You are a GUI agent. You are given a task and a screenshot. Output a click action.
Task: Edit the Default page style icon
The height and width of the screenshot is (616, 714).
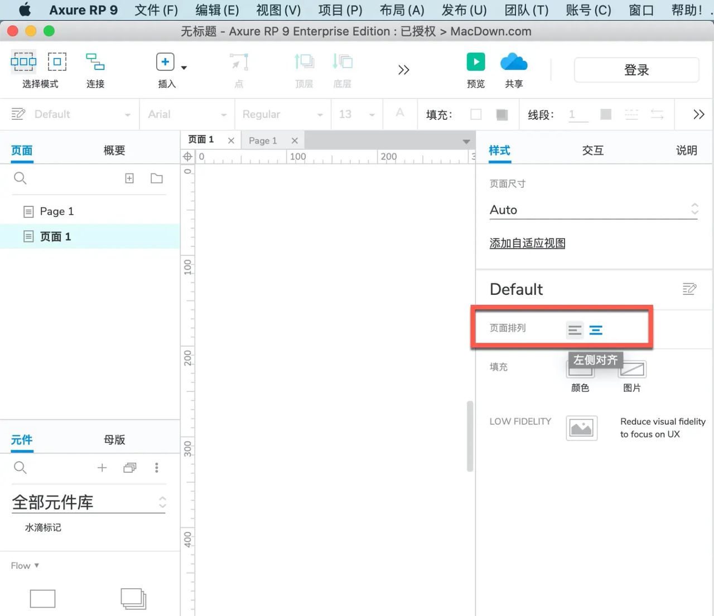tap(689, 289)
